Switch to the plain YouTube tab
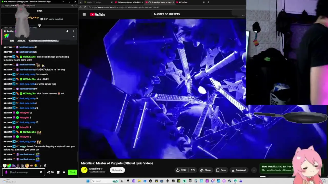Viewport: 328px width, 184px height. click(190, 2)
